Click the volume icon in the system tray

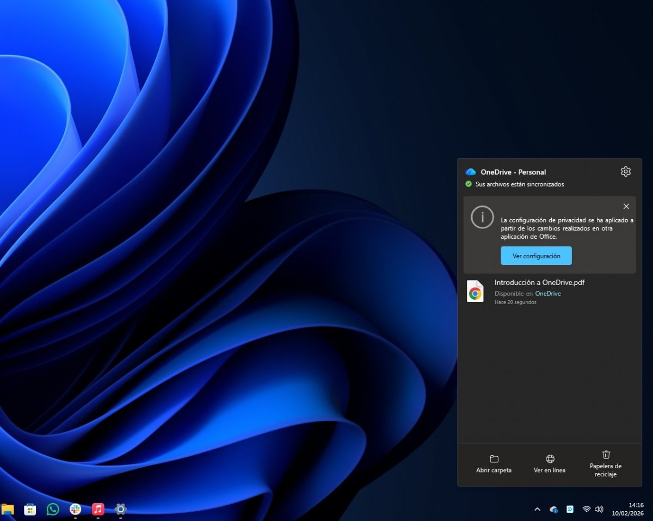coord(599,509)
